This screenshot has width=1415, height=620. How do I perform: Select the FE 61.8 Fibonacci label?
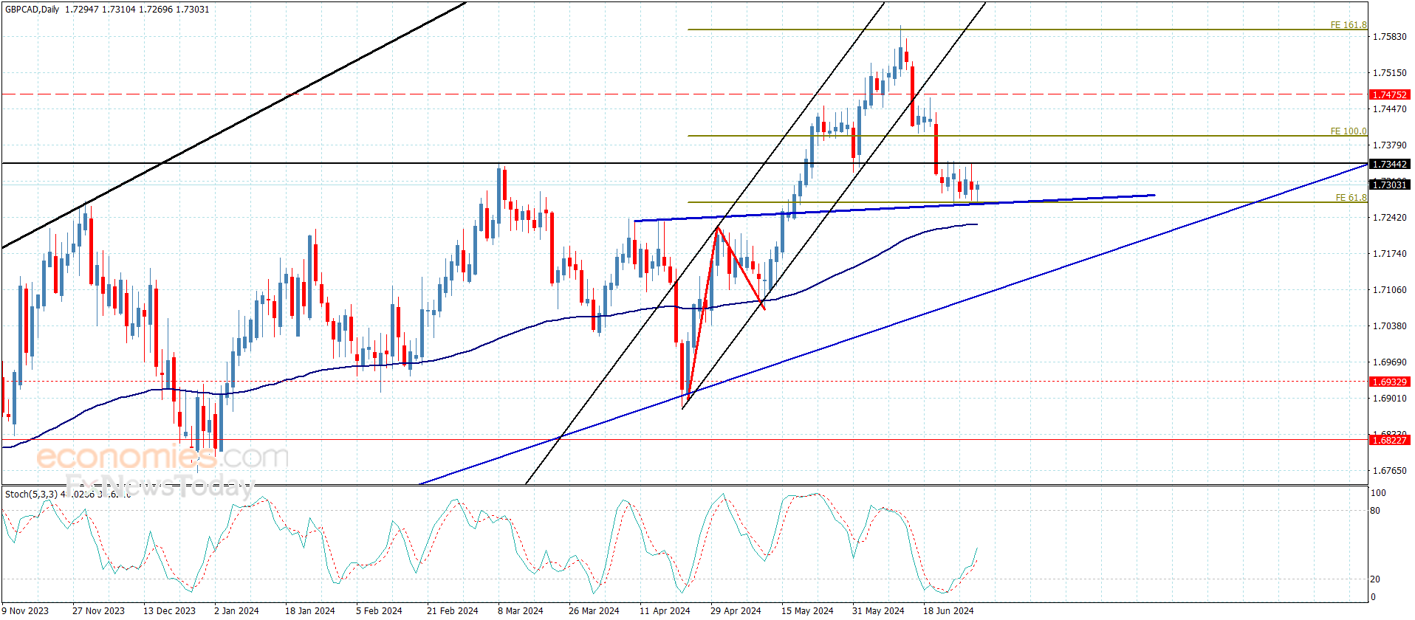tap(1351, 198)
